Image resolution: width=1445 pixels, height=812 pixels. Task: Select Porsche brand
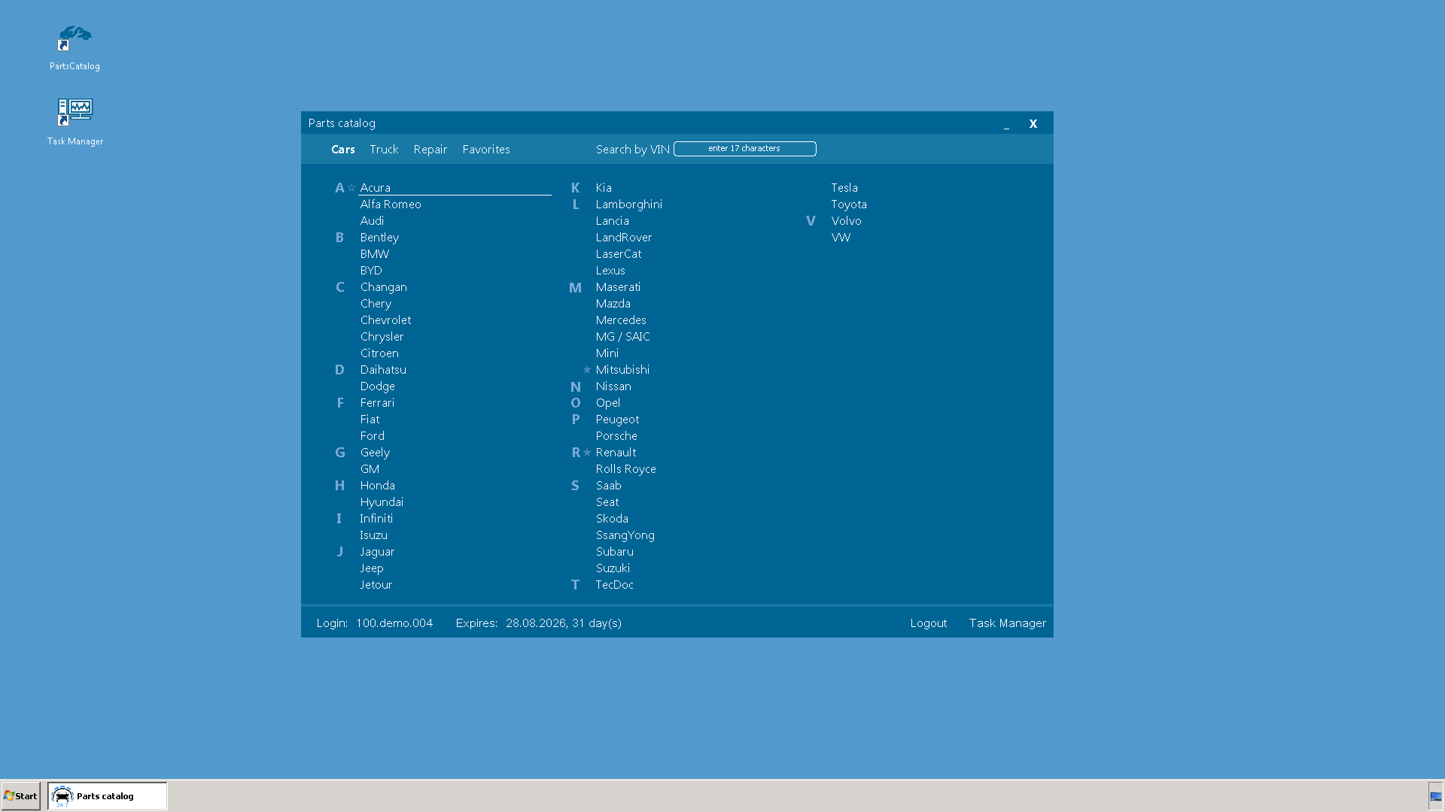click(x=616, y=436)
